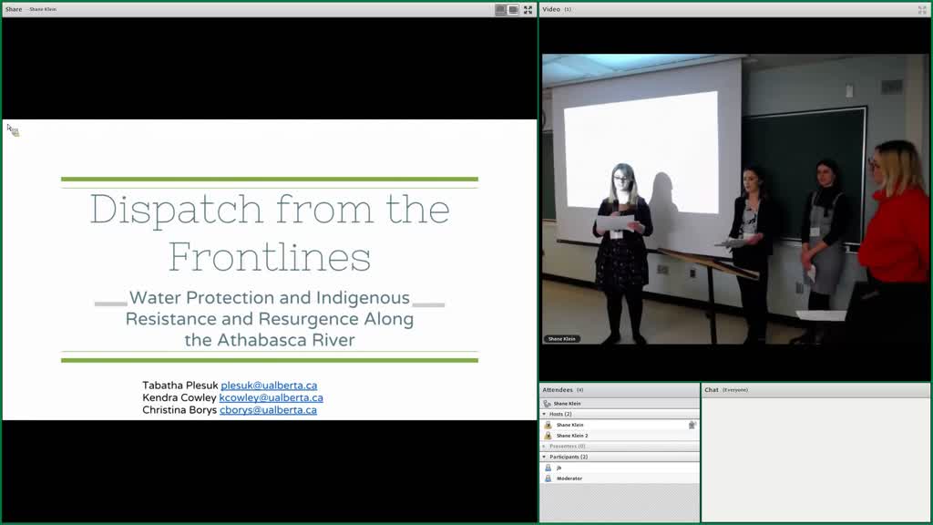Click participant avatar icon next to jb
This screenshot has height=525, width=933.
click(548, 468)
